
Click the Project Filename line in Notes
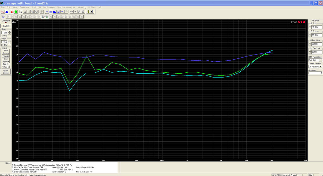coord(42,165)
